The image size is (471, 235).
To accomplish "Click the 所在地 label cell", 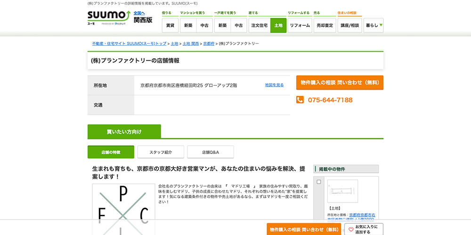I will (111, 86).
